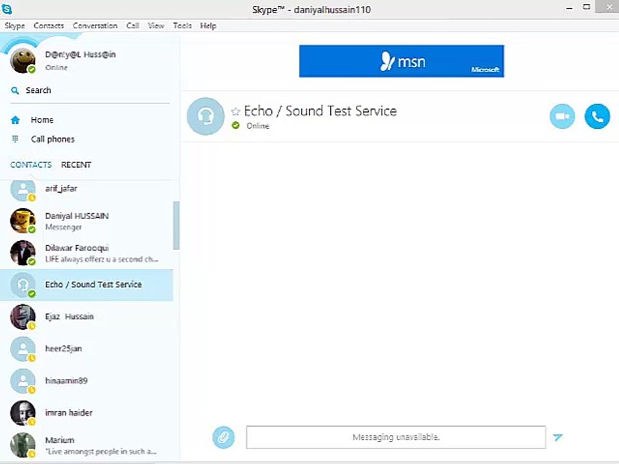619x464 pixels.
Task: Open the Call menu
Action: tap(133, 26)
